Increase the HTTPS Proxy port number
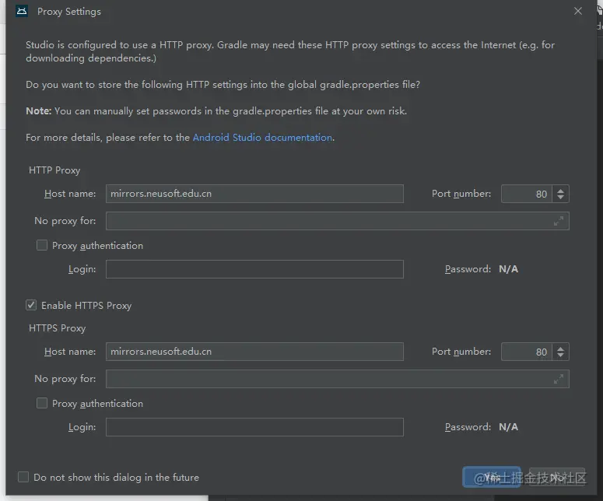The width and height of the screenshot is (603, 501). tap(561, 349)
